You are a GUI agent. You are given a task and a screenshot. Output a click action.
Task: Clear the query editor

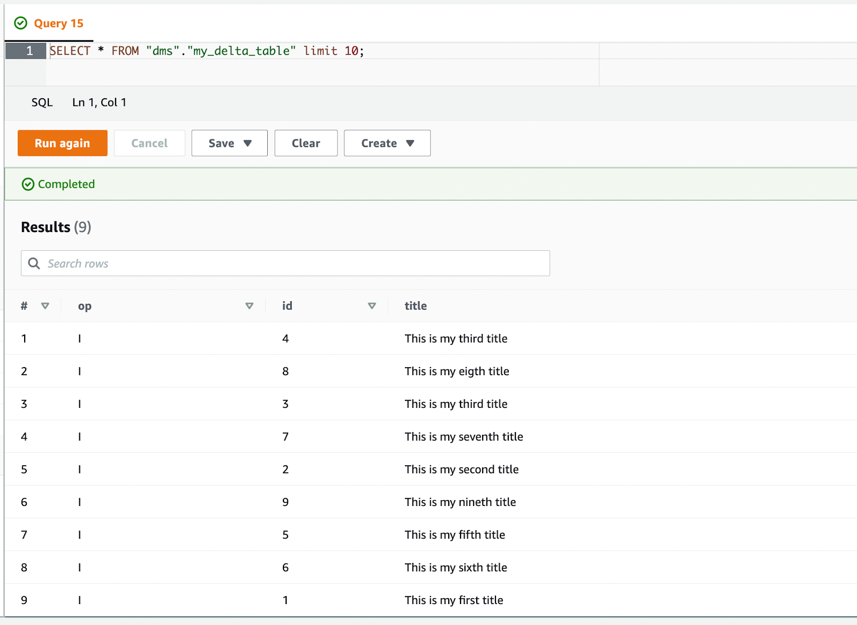[306, 143]
